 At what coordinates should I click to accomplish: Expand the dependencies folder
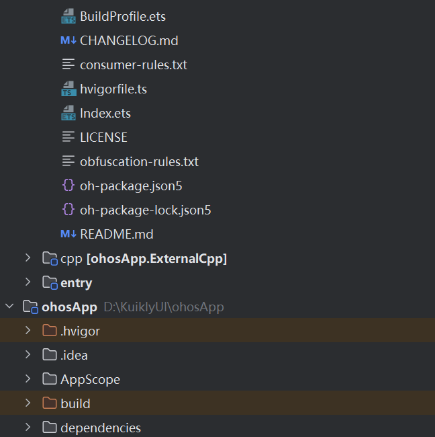click(x=28, y=427)
